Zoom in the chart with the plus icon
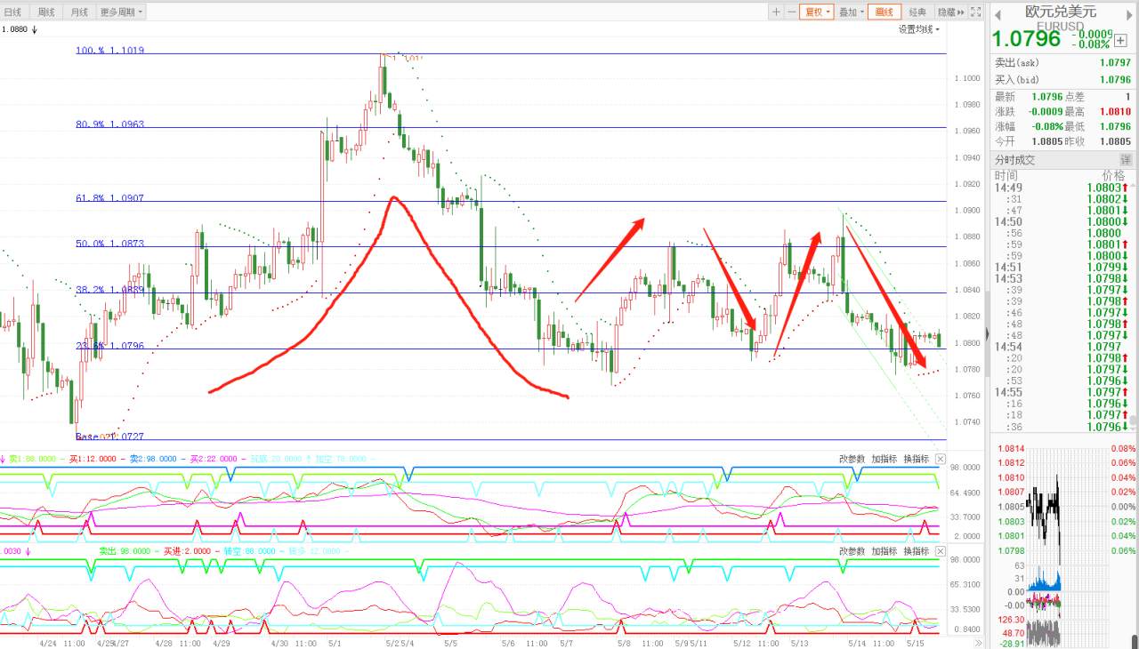Image resolution: width=1139 pixels, height=649 pixels. [776, 12]
